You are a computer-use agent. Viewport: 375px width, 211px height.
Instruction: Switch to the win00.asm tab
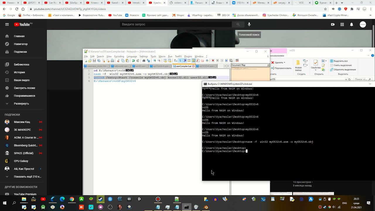pos(140,66)
